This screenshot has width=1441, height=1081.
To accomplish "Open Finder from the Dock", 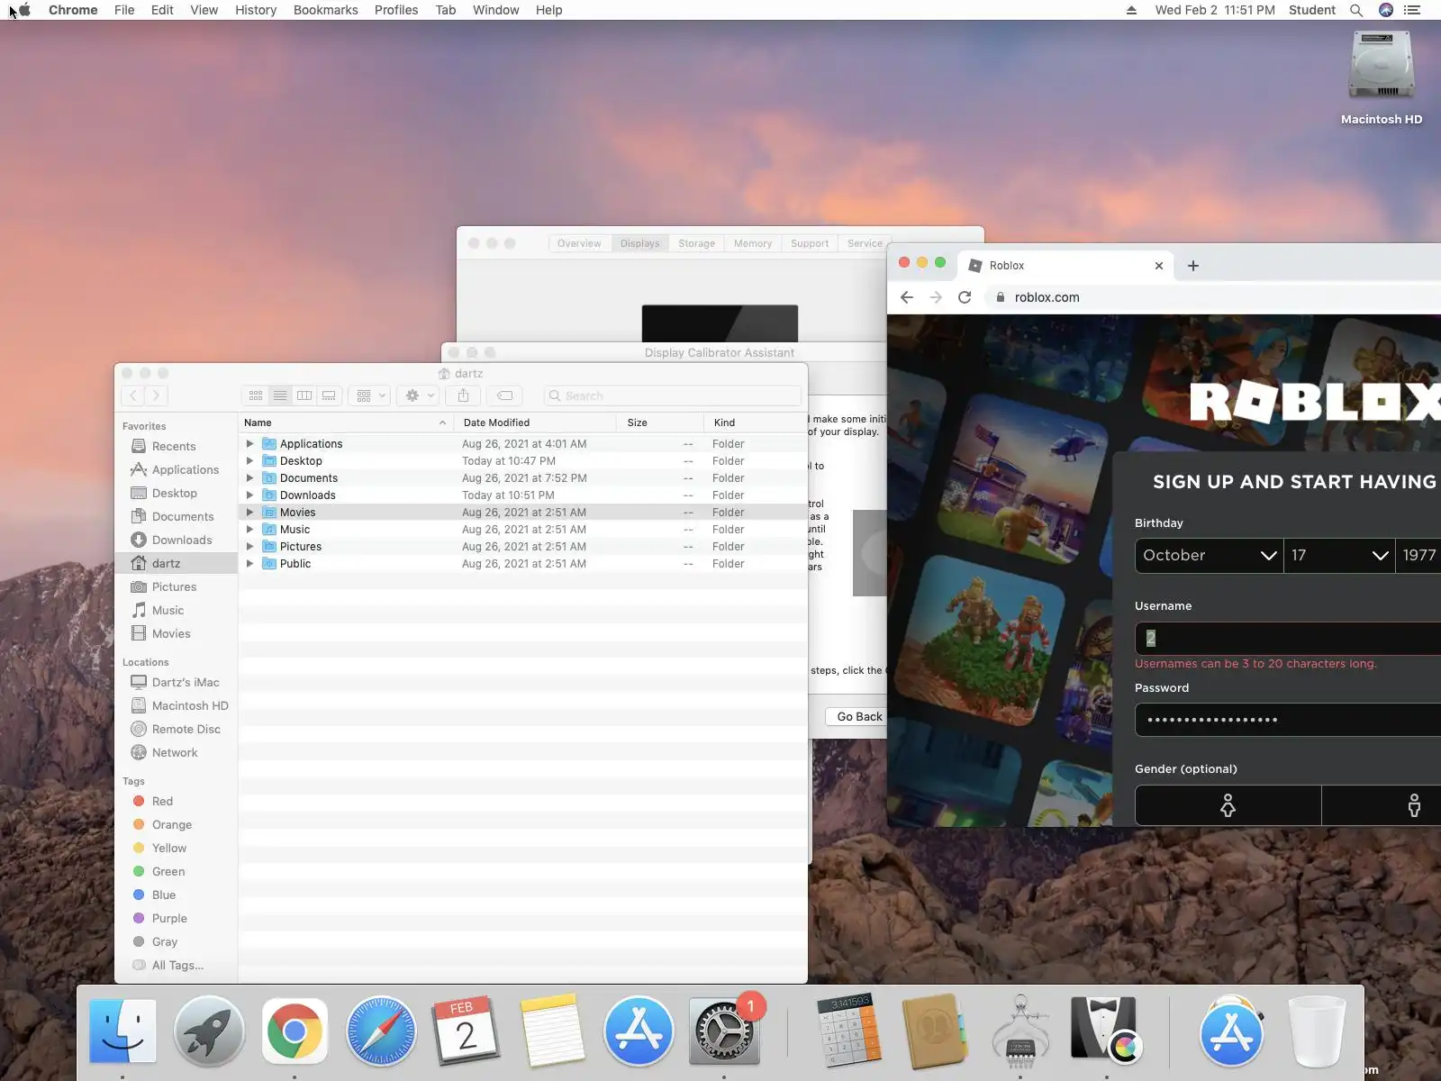I will coord(122,1031).
